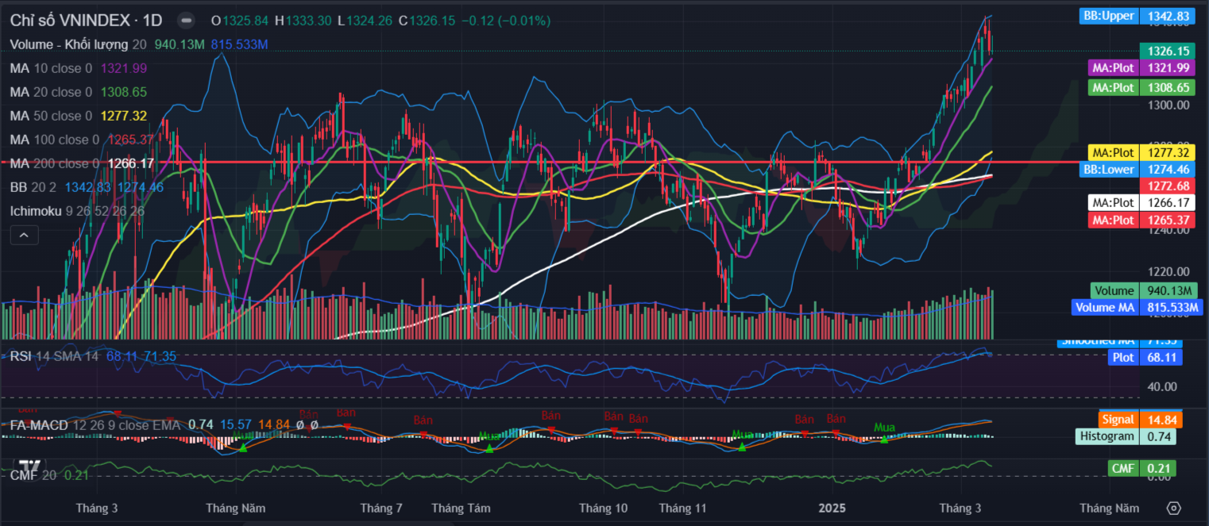This screenshot has width=1209, height=526.
Task: Select the Chỉ số VNINDEX symbol title
Action: [86, 21]
